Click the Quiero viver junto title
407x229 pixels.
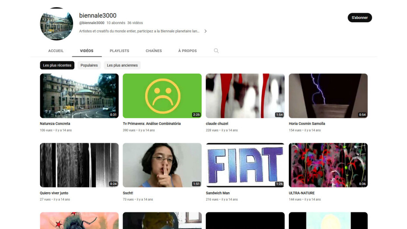tap(54, 193)
